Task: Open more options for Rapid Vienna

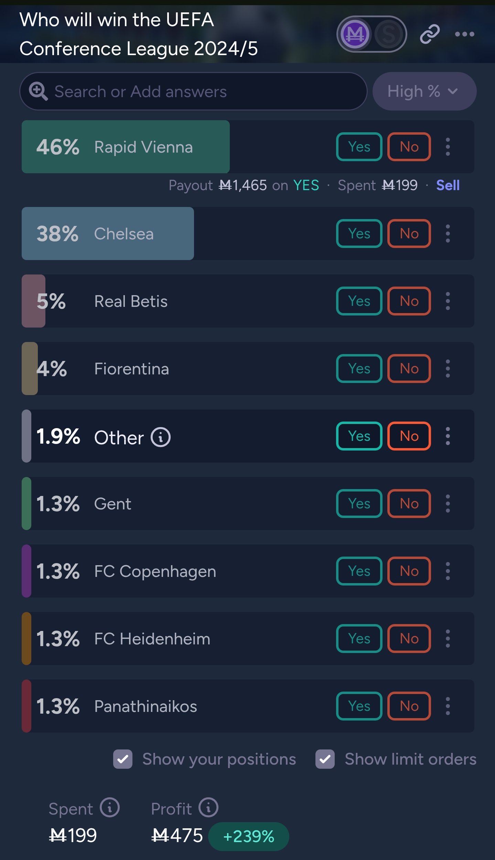Action: pyautogui.click(x=448, y=147)
